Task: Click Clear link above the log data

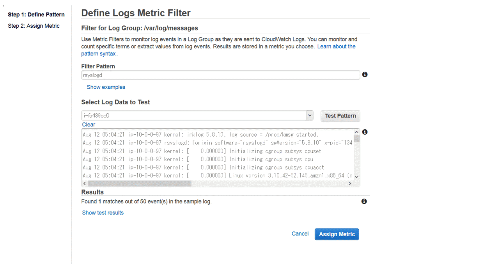Action: click(x=89, y=125)
